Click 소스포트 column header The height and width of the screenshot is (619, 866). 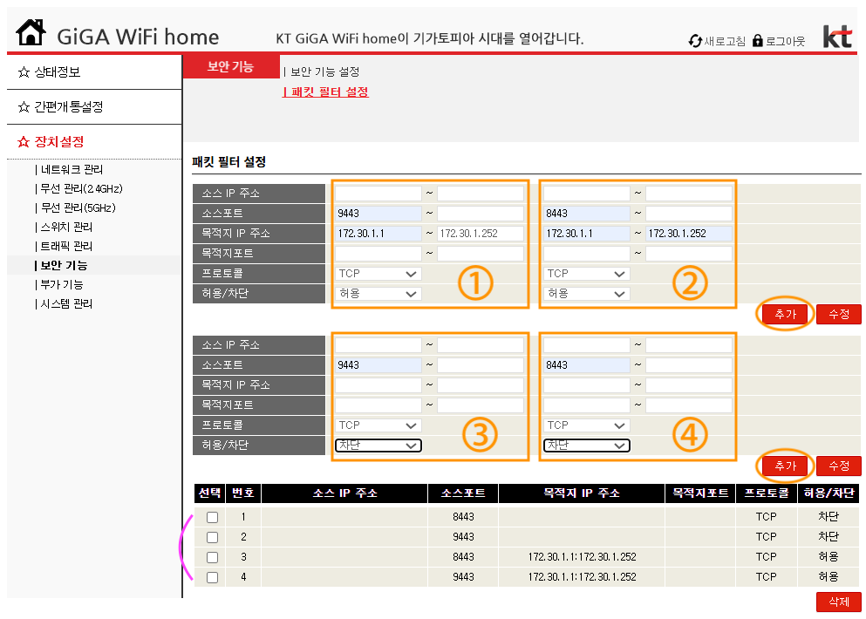(x=463, y=493)
